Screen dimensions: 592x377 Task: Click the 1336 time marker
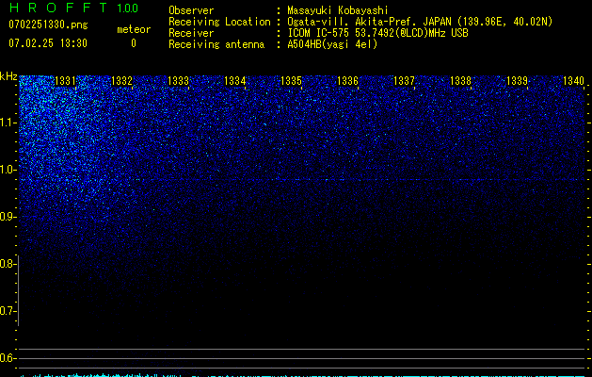[x=347, y=81]
